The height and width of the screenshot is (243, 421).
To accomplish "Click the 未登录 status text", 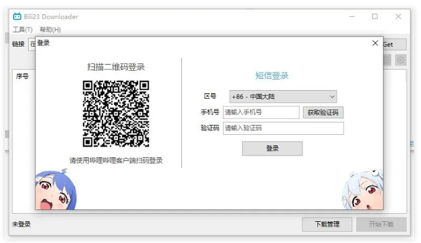I will pos(21,224).
